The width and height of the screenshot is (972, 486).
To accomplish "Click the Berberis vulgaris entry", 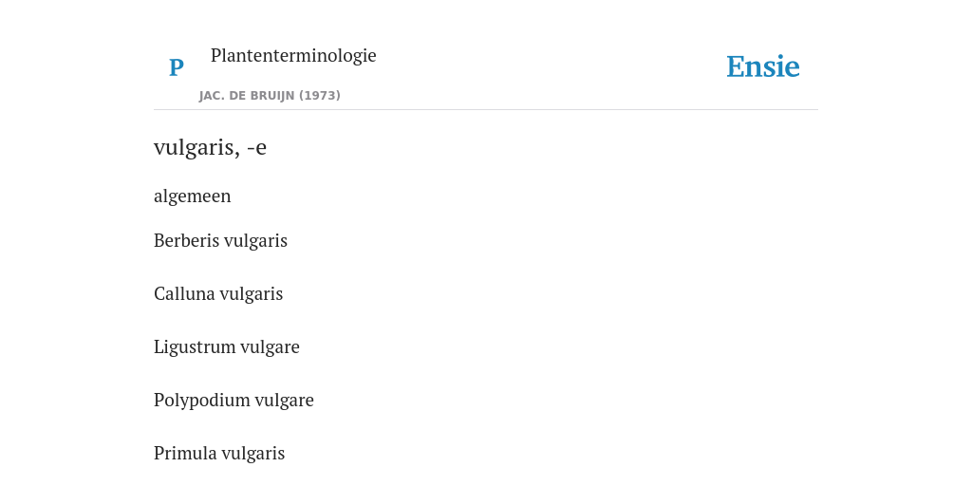I will (x=220, y=240).
